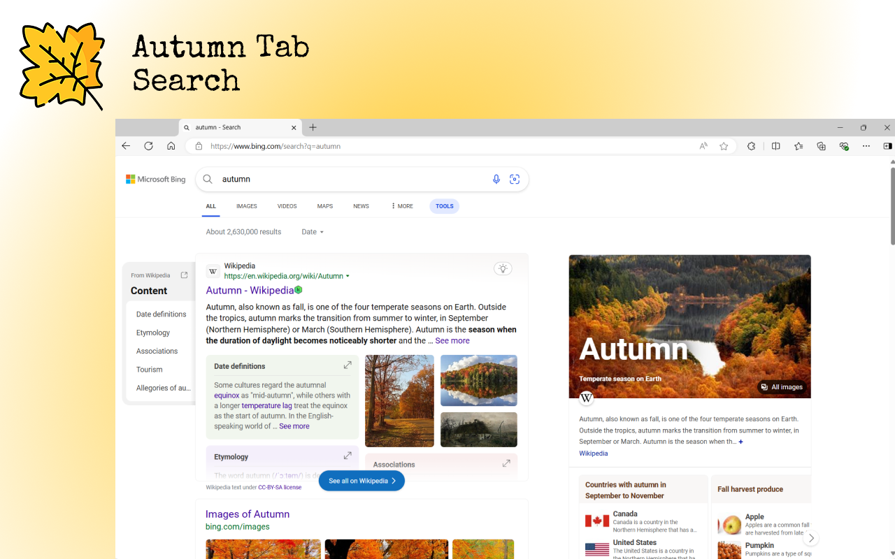
Task: Switch to the IMAGES search tab
Action: (x=246, y=205)
